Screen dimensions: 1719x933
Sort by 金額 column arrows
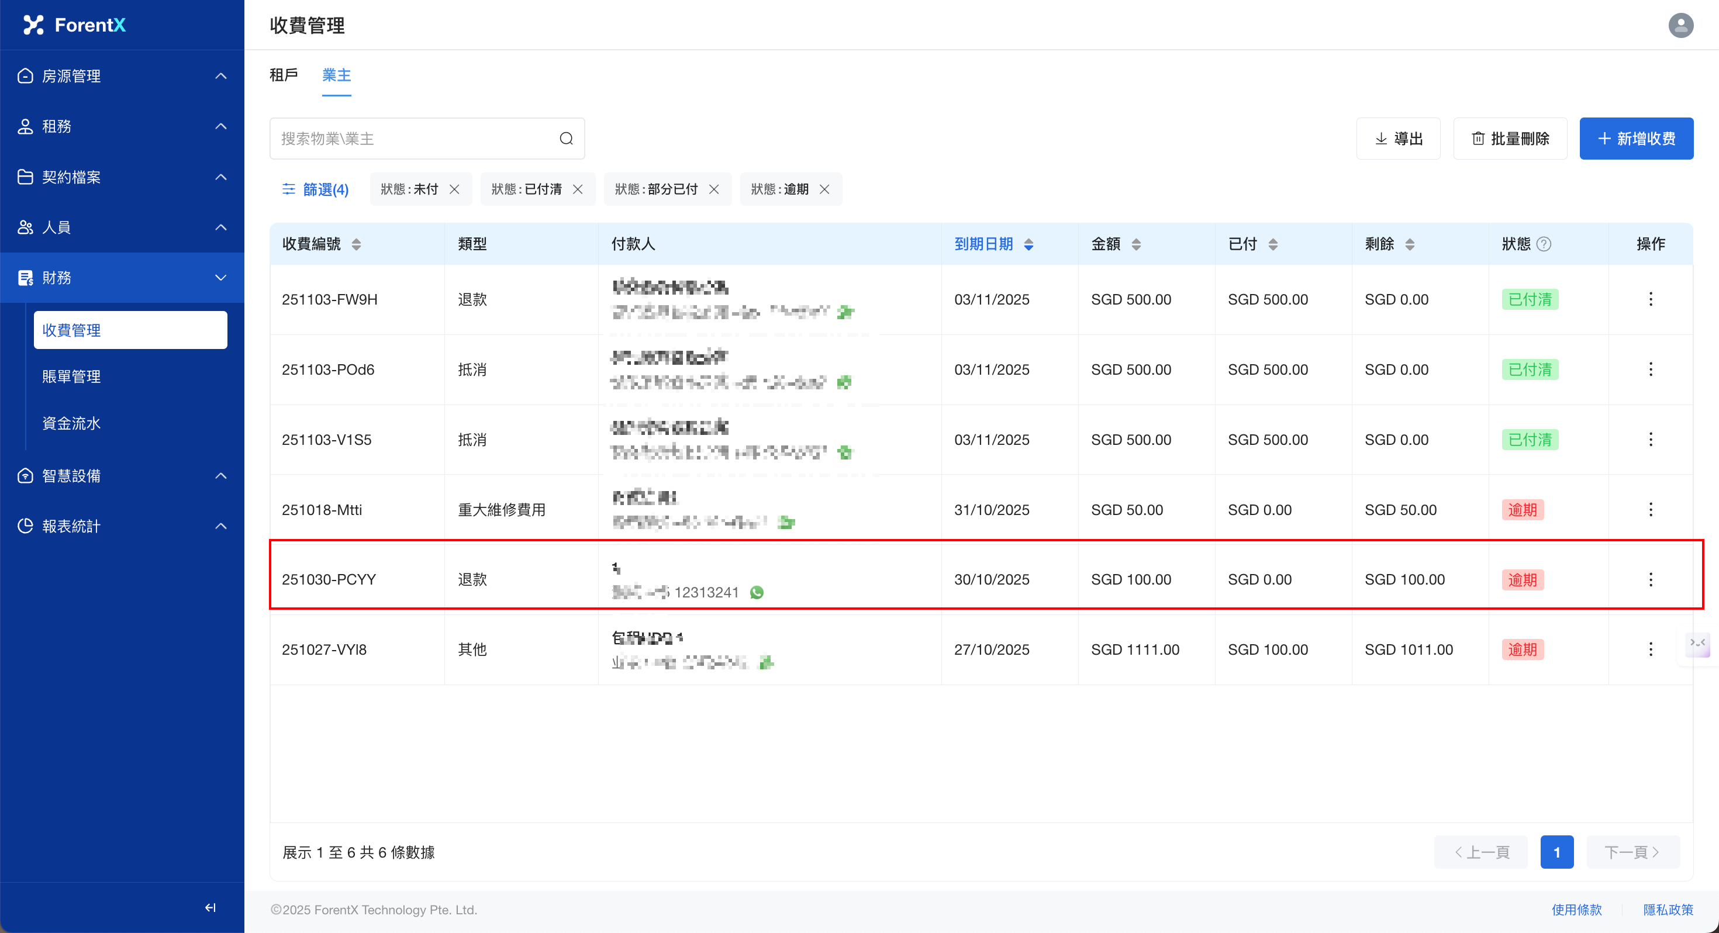tap(1135, 244)
